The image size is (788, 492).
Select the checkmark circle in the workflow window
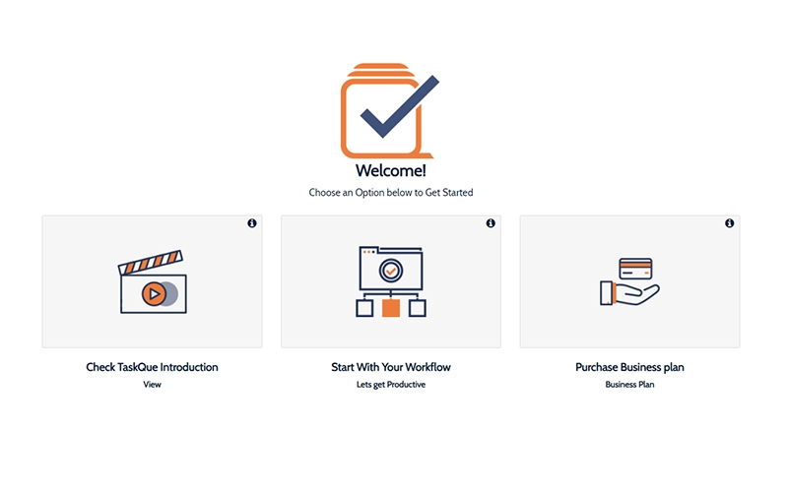[391, 271]
